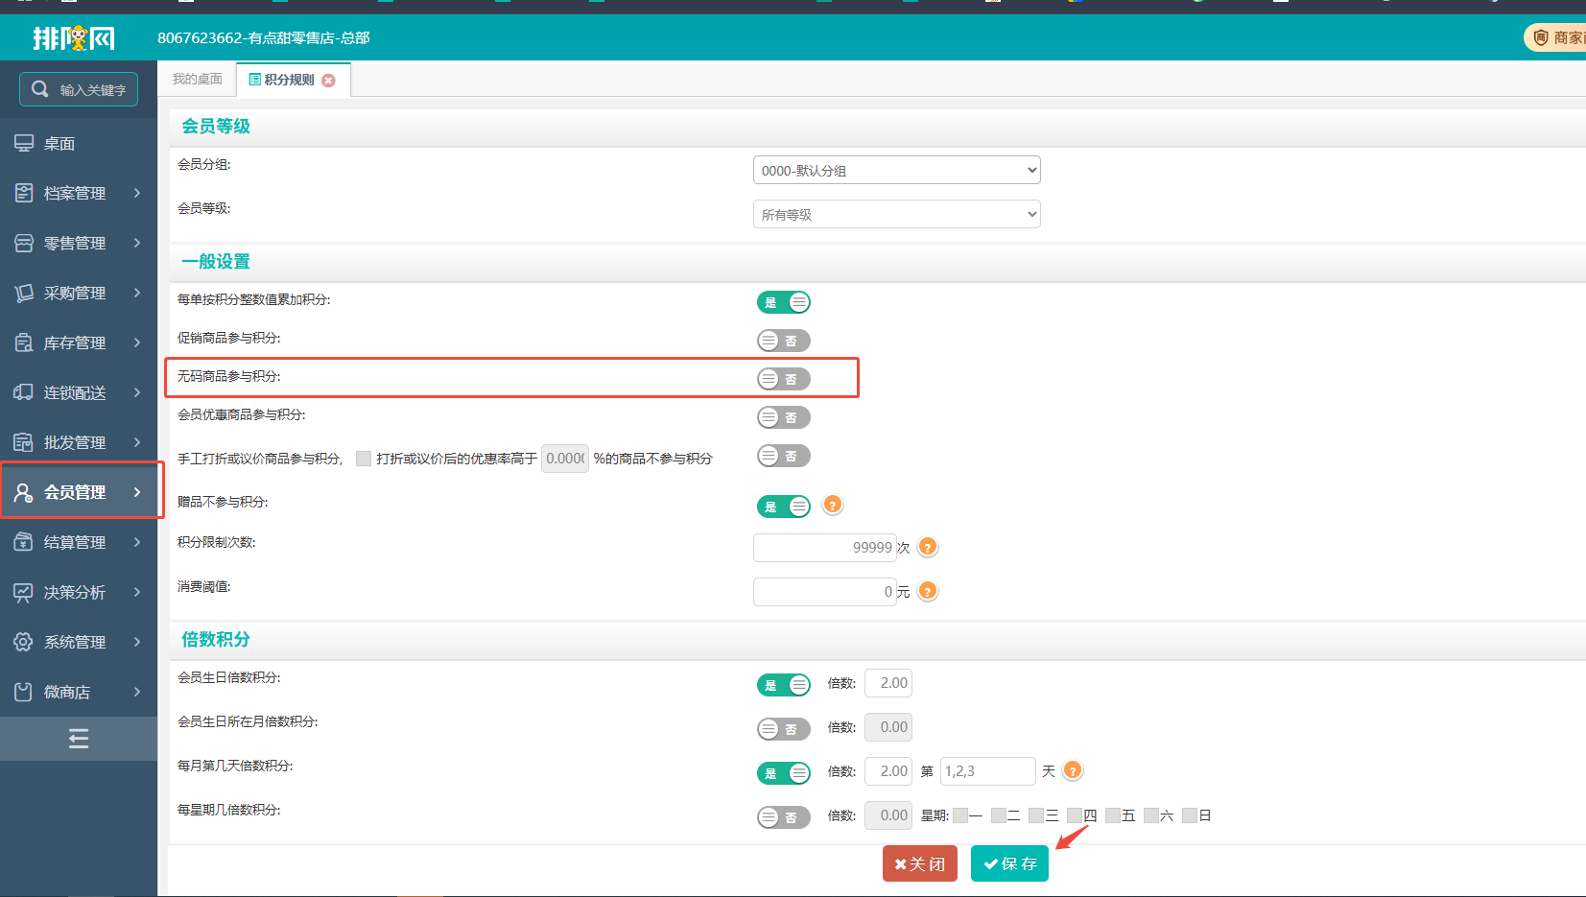Open 结算管理 menu item
The width and height of the screenshot is (1586, 897).
(x=79, y=542)
